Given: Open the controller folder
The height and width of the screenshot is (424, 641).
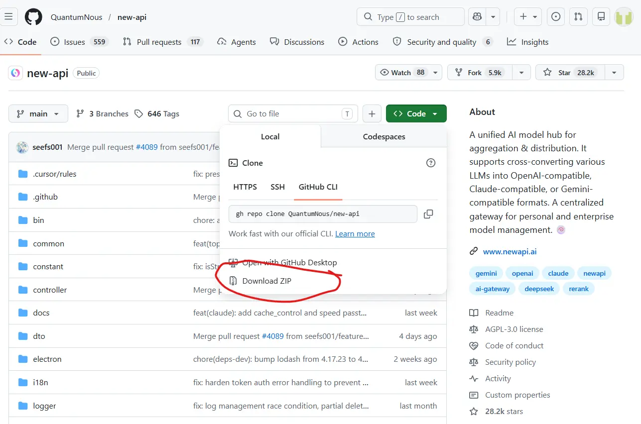Looking at the screenshot, I should tap(50, 290).
